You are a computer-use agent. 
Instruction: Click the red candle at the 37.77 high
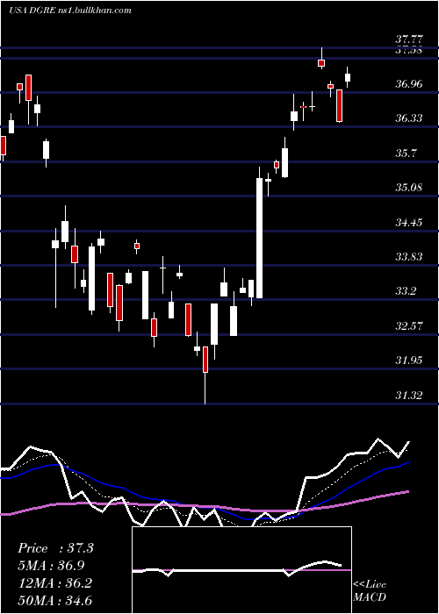pos(321,62)
